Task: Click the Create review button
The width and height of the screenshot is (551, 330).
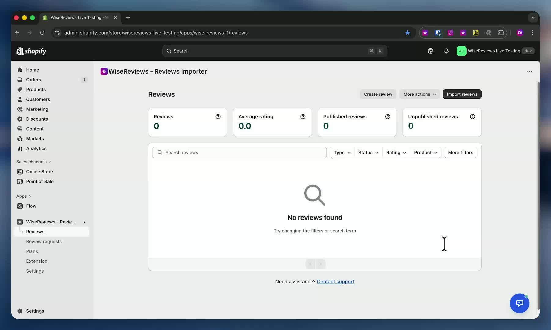Action: coord(378,94)
